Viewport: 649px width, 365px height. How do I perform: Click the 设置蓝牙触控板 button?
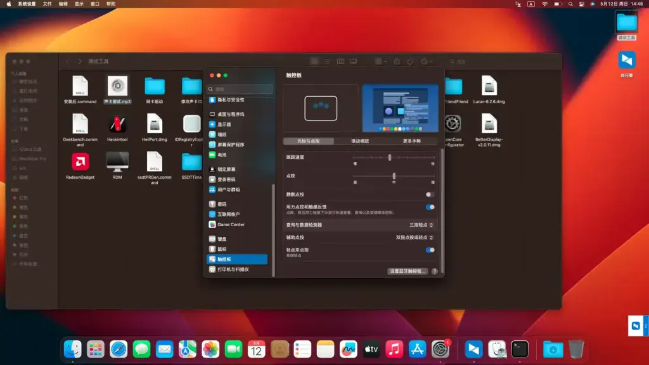coord(408,271)
